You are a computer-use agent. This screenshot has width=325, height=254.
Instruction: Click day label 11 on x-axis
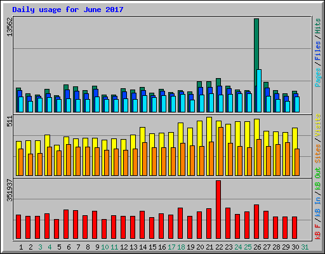(x=114, y=247)
